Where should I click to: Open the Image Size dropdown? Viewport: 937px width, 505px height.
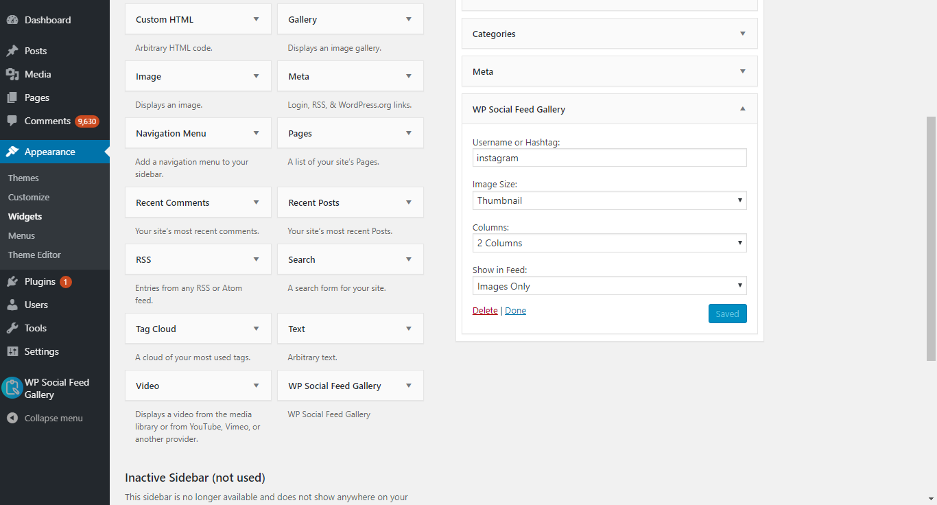(610, 200)
